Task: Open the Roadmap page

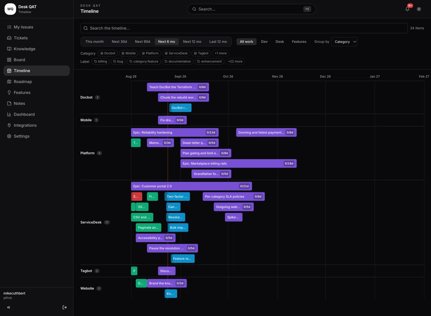Action: point(37,82)
